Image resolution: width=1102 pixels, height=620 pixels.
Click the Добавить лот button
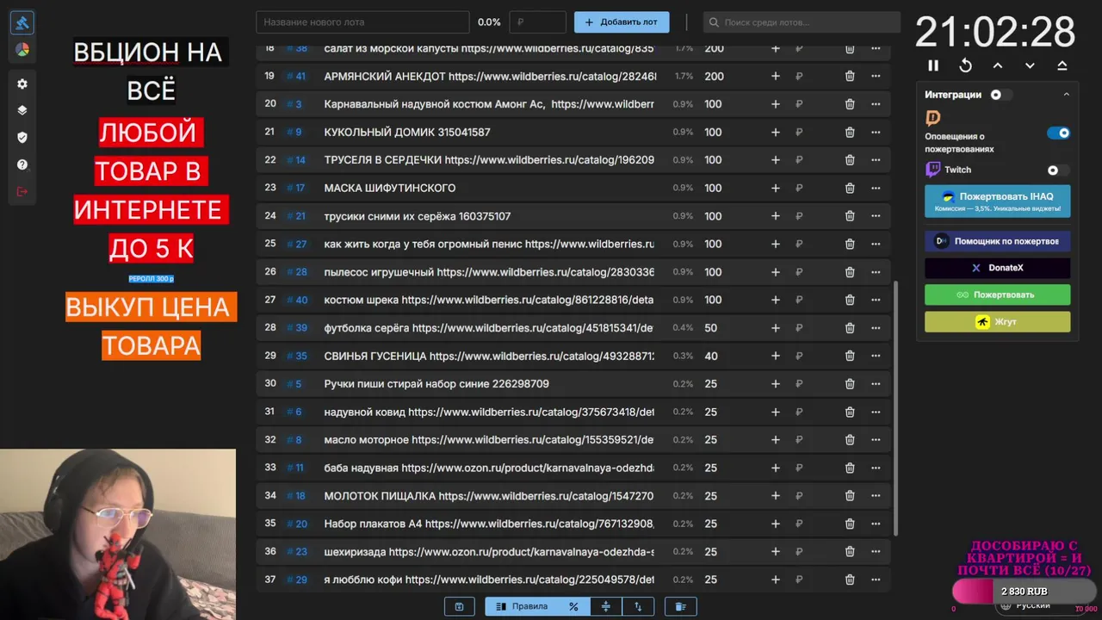point(622,22)
